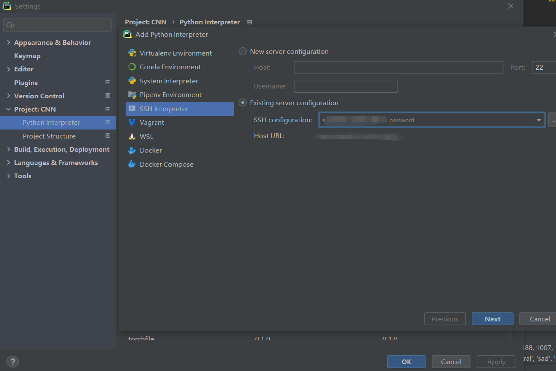Select the Pipenv Environment icon
The image size is (556, 371).
(x=132, y=94)
